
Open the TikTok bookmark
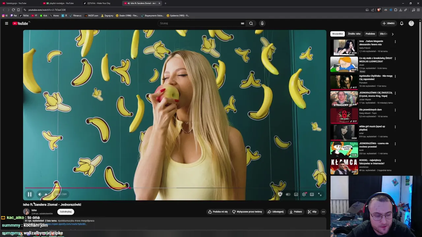point(24,15)
